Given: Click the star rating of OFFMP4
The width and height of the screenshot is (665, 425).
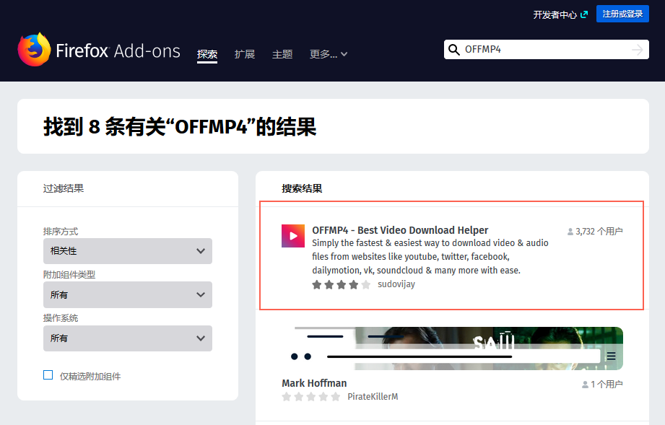Looking at the screenshot, I should click(x=341, y=285).
